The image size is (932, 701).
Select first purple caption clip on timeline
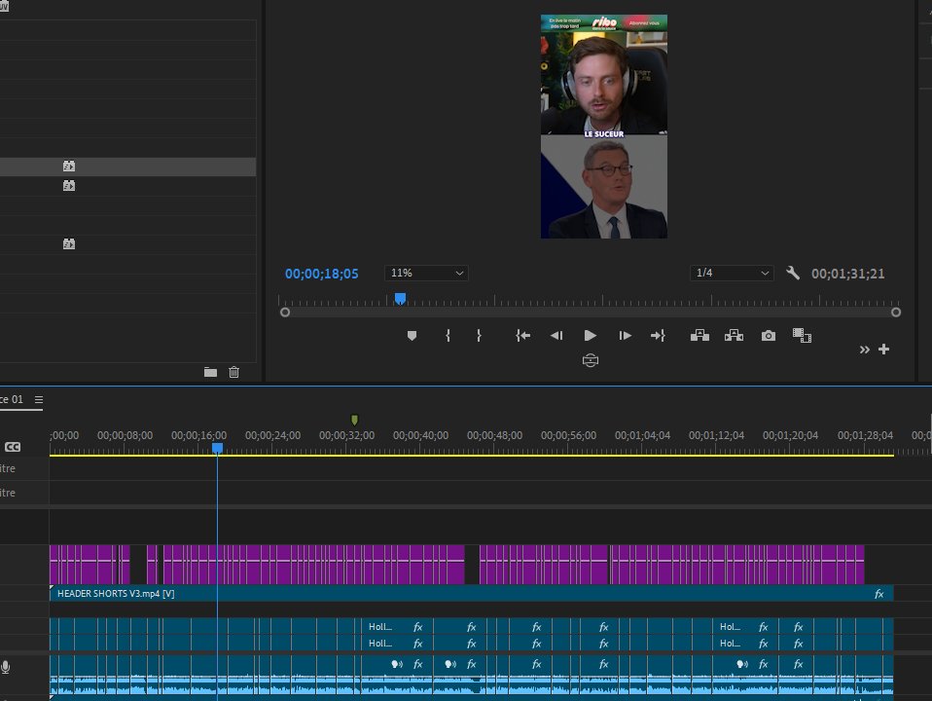[x=54, y=564]
